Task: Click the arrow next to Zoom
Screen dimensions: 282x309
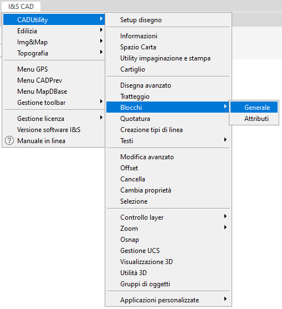Action: pyautogui.click(x=225, y=227)
